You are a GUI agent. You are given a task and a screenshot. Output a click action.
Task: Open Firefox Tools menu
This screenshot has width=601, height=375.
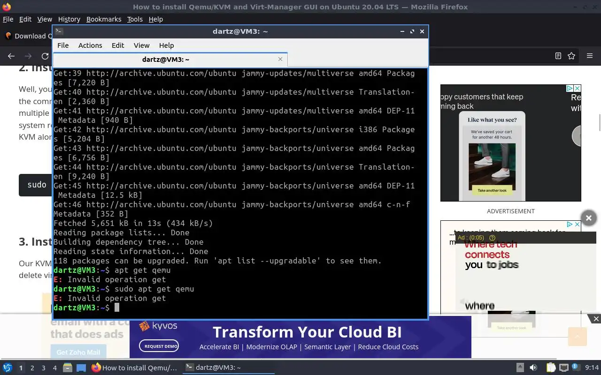(x=135, y=19)
